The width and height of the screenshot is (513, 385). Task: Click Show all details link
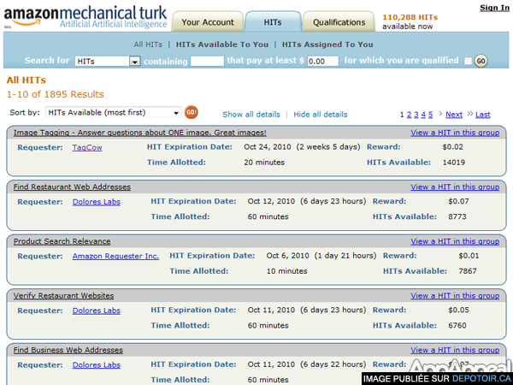pyautogui.click(x=251, y=115)
